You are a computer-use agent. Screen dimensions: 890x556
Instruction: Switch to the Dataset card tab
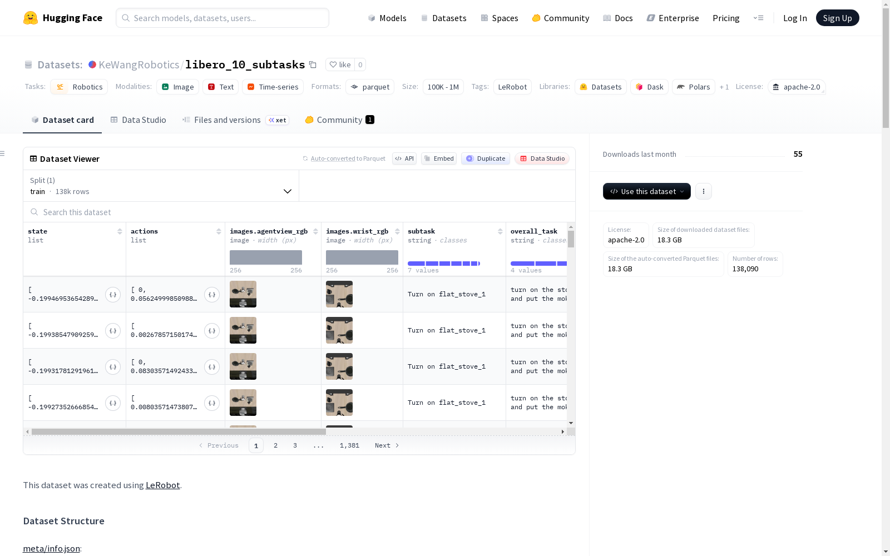click(x=62, y=120)
